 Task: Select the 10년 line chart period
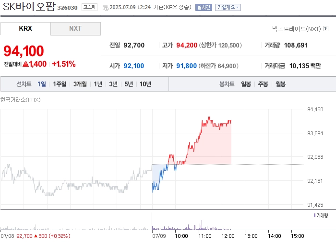click(x=145, y=84)
